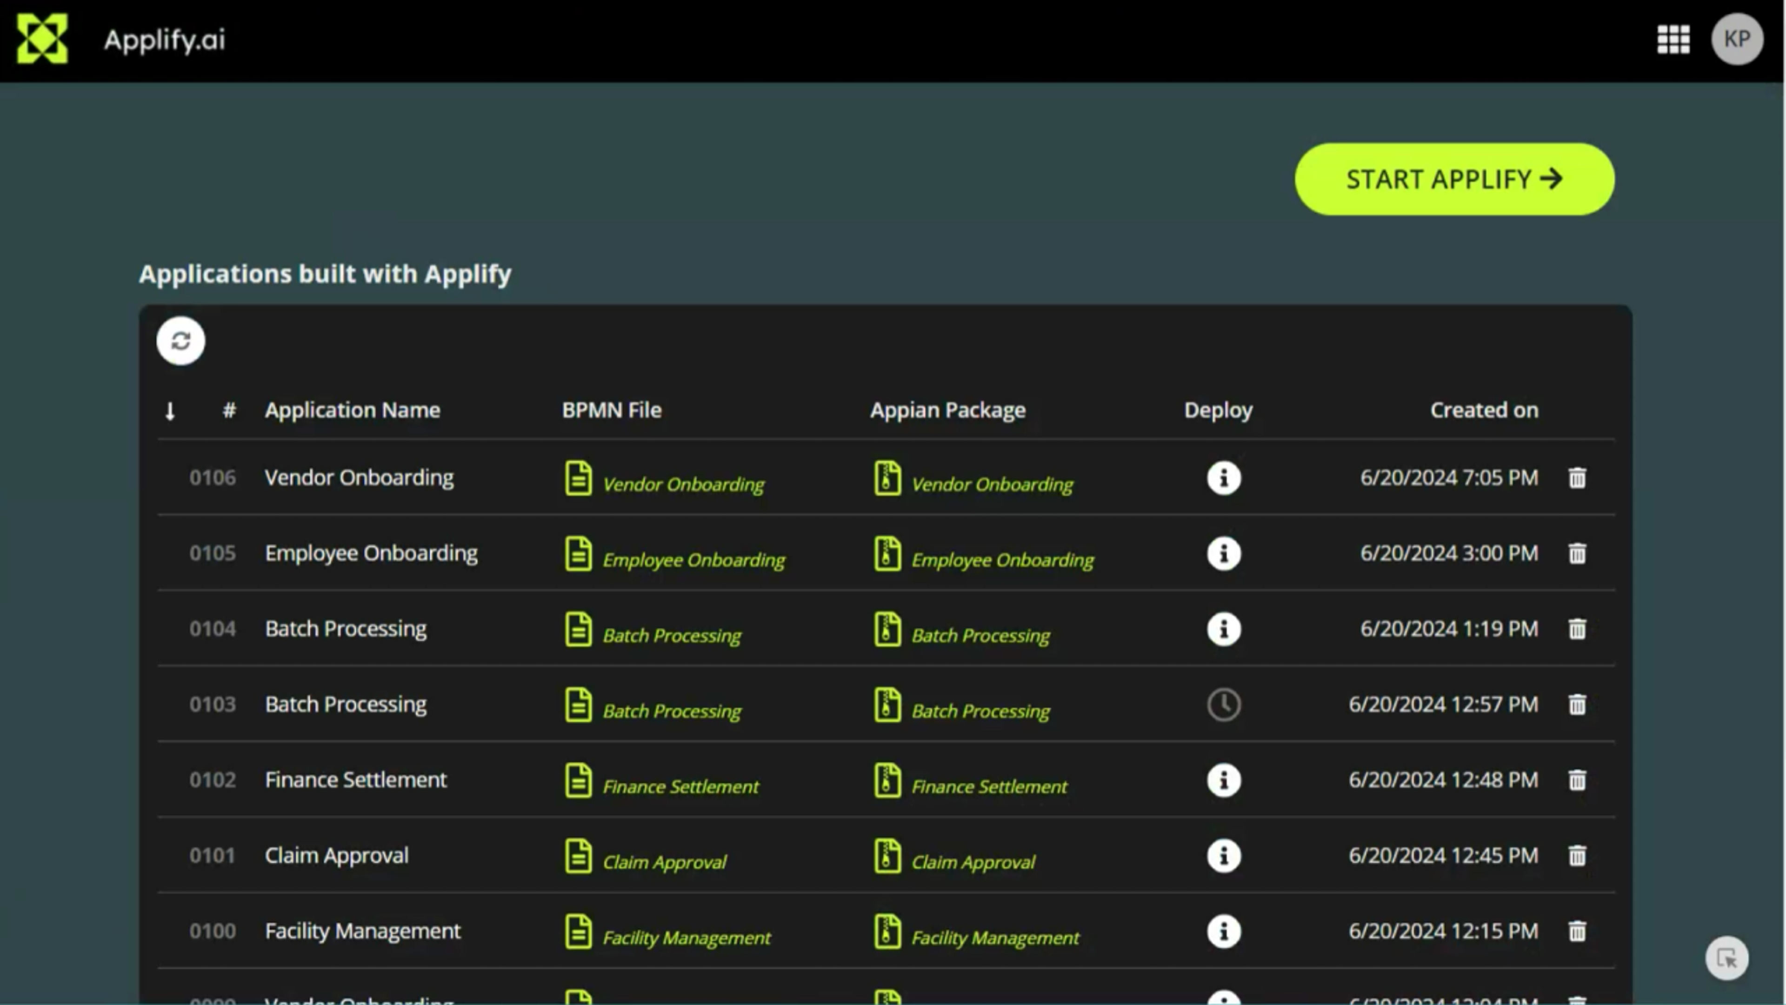The width and height of the screenshot is (1786, 1005).
Task: Refresh the applications list
Action: click(x=180, y=341)
